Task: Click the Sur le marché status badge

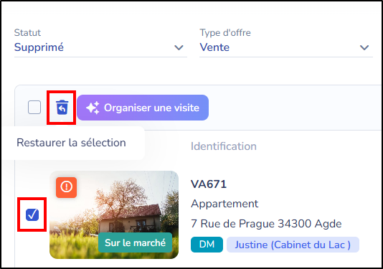Action: 135,242
